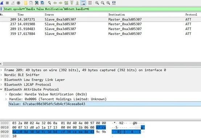201x138 pixels.
Task: Select packet number 289 in the list
Action: pos(100,29)
